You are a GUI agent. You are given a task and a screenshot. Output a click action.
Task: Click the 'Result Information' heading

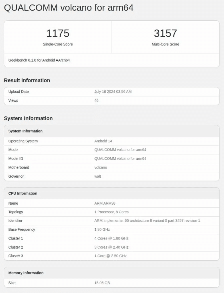tap(27, 80)
